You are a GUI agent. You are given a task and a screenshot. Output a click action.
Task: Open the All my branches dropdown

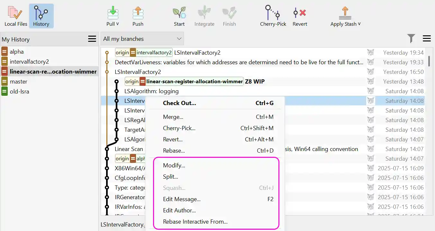[141, 38]
